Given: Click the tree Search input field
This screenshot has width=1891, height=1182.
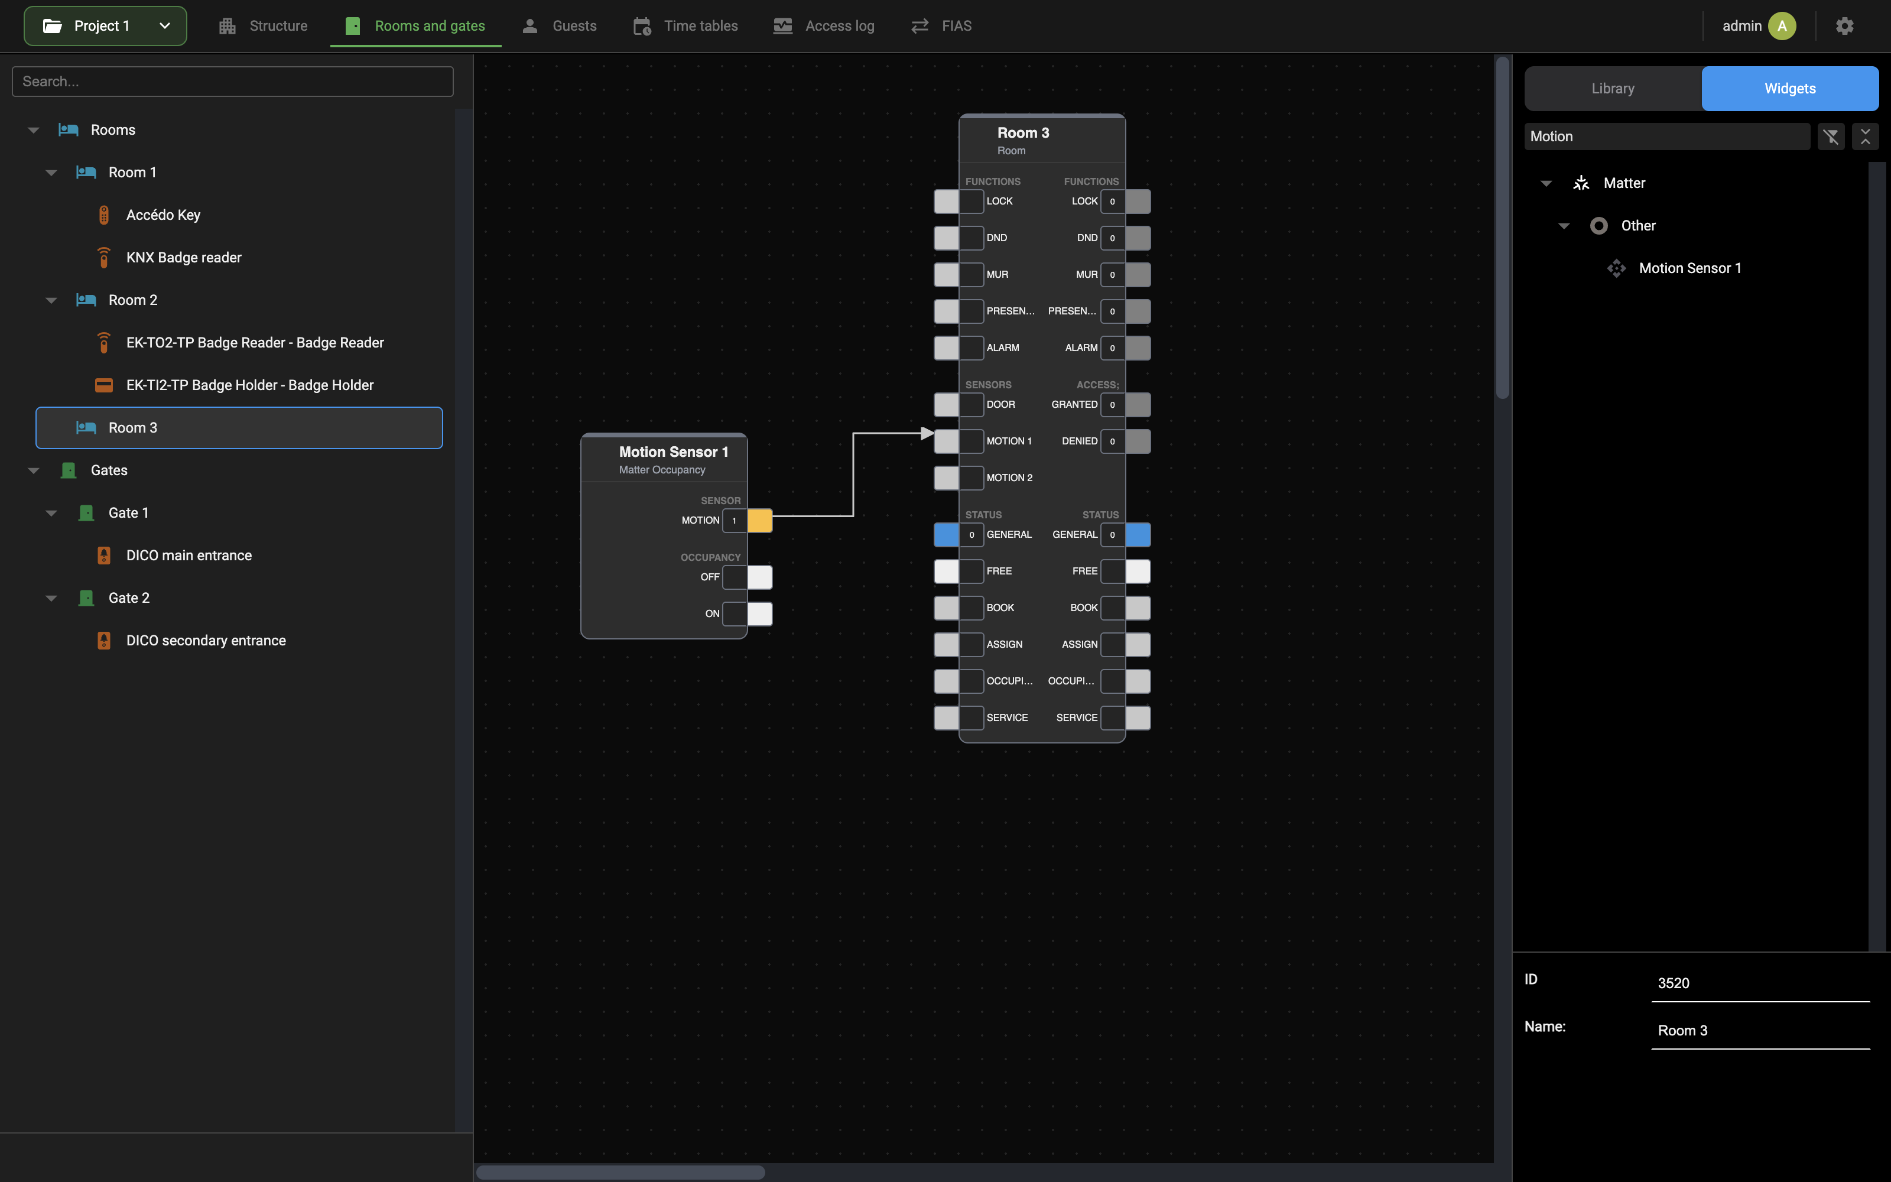Looking at the screenshot, I should point(233,82).
